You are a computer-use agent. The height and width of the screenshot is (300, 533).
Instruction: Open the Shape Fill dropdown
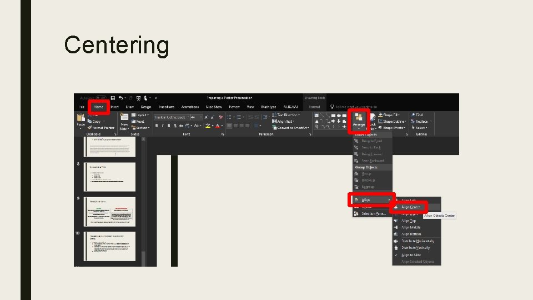pos(389,115)
